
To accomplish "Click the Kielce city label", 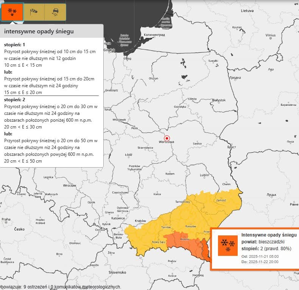I will click(157, 194).
